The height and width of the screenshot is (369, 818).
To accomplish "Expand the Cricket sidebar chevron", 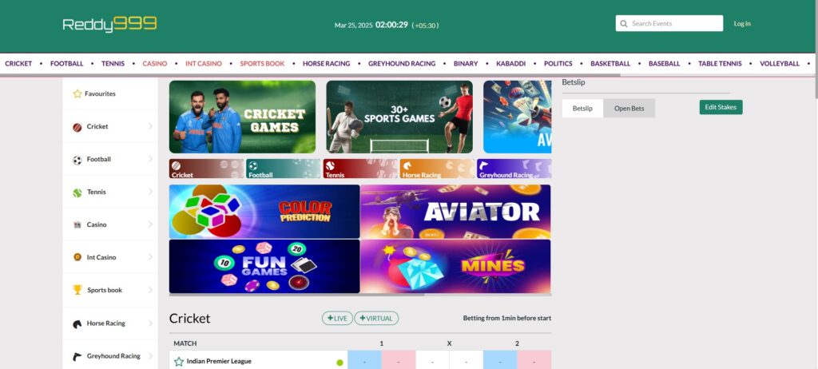I will [x=150, y=126].
